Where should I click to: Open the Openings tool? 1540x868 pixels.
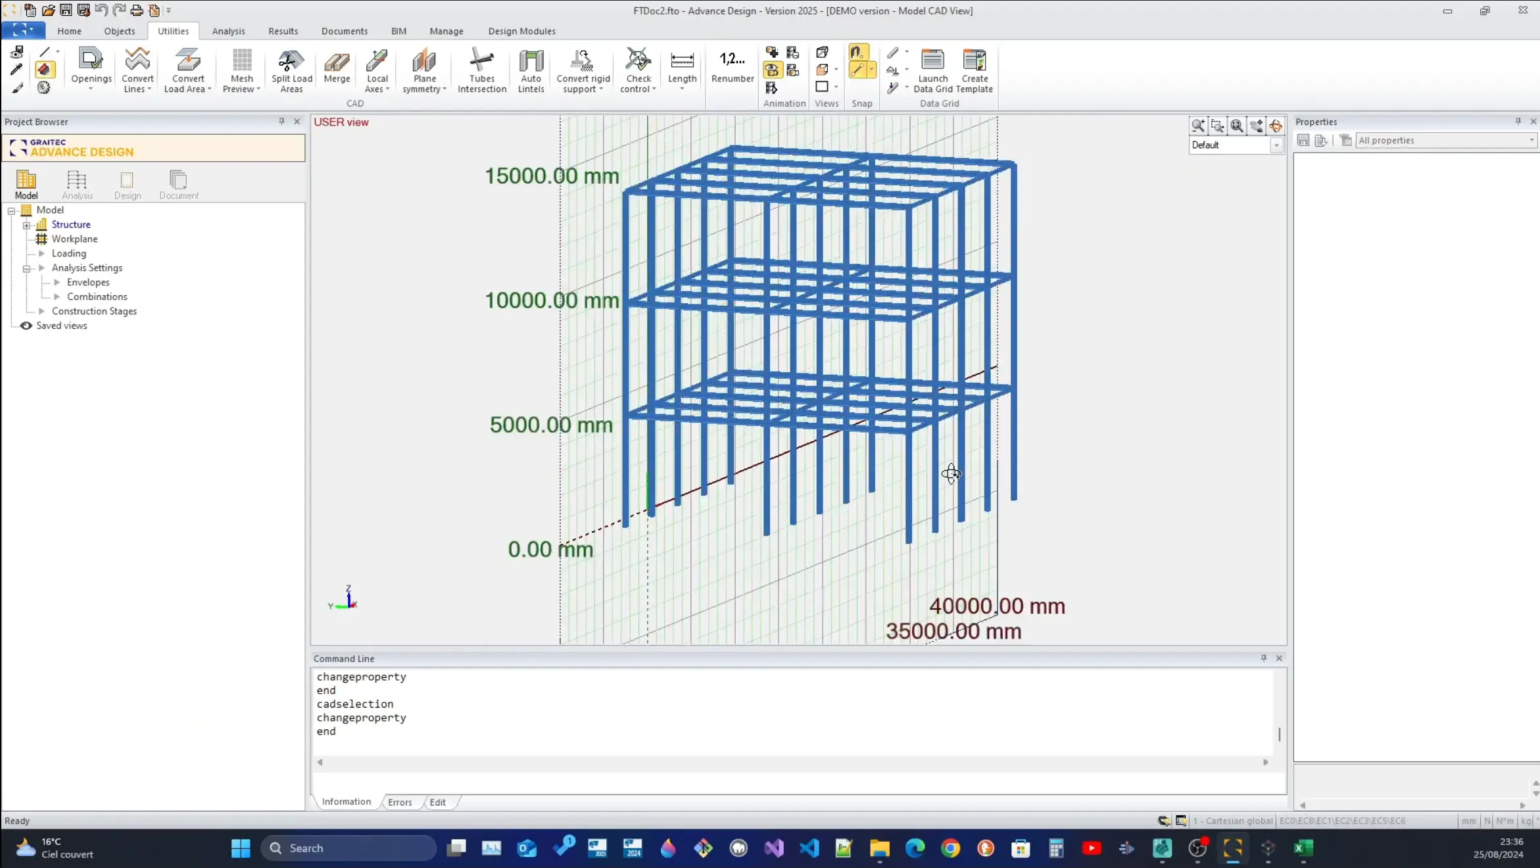pos(91,68)
